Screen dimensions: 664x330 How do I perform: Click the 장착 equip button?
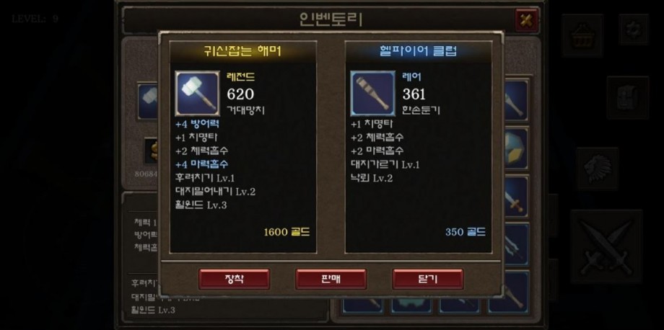pos(234,279)
